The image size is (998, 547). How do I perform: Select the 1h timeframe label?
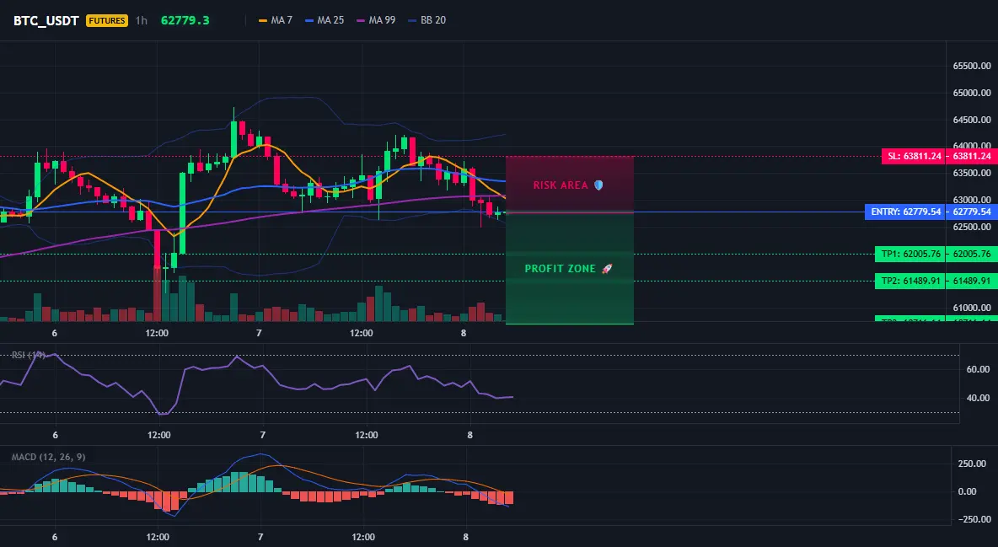(x=142, y=20)
